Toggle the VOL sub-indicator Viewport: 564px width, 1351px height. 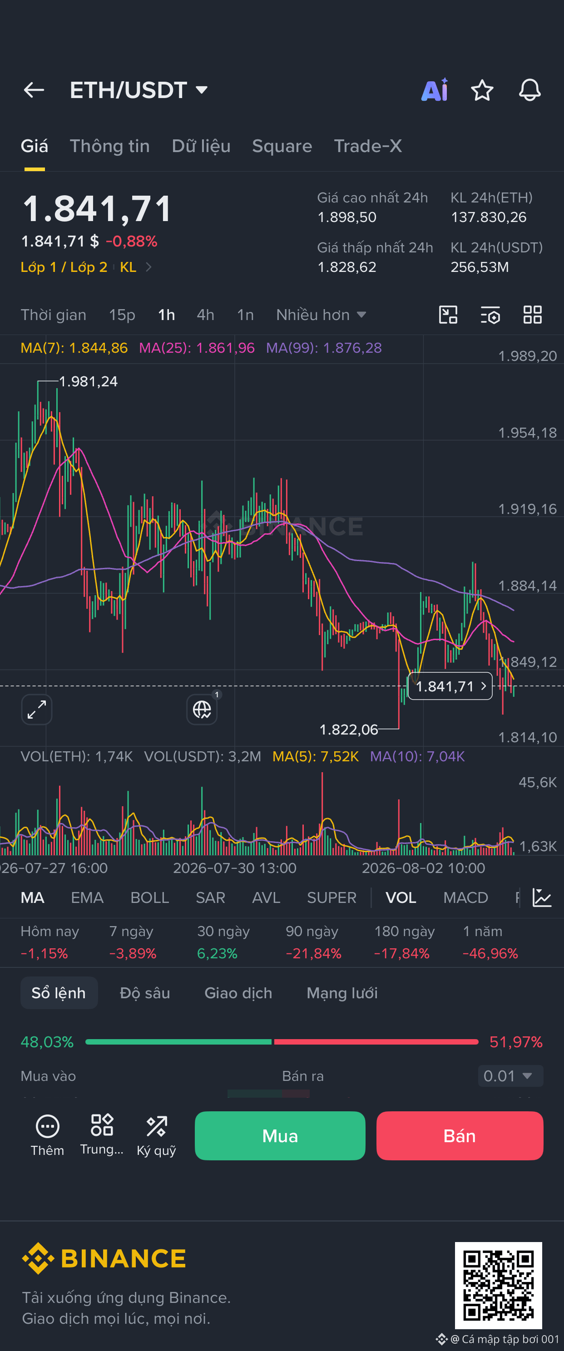[401, 897]
